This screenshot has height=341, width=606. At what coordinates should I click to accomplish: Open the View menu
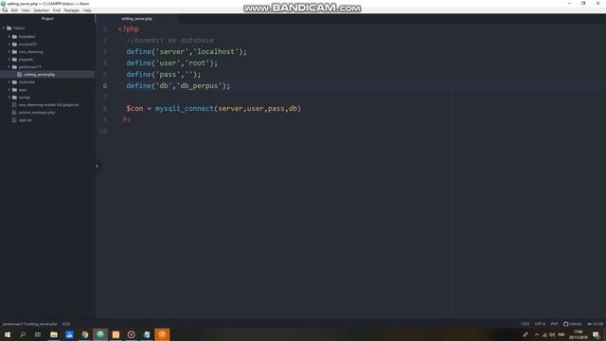click(x=26, y=10)
